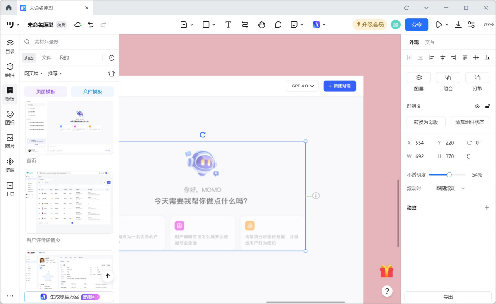Toggle the lock for 群组 9
Viewport: 496px width, 304px height.
(487, 106)
